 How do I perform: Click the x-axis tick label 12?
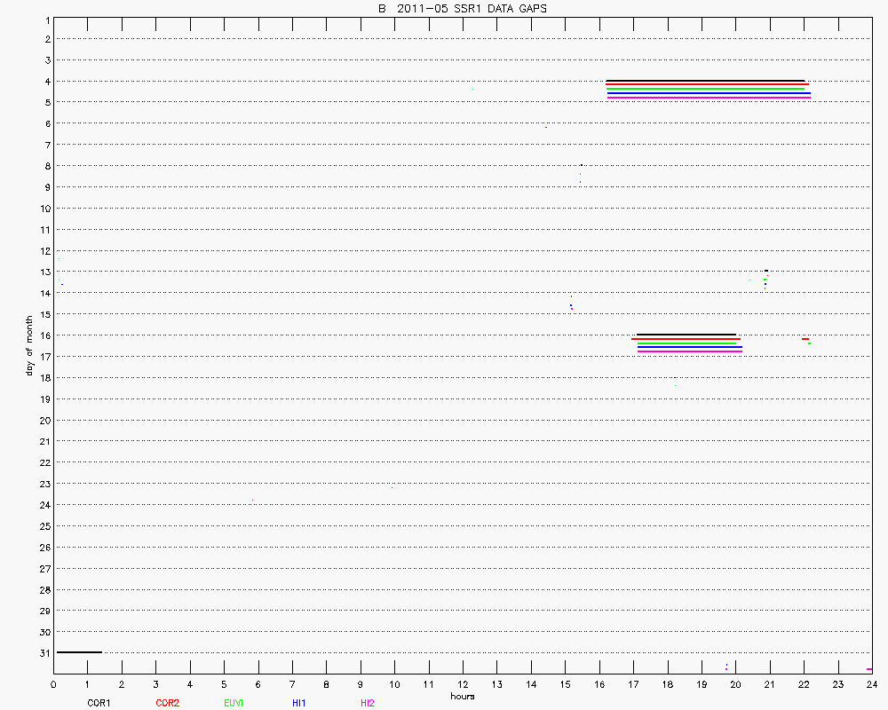(463, 684)
